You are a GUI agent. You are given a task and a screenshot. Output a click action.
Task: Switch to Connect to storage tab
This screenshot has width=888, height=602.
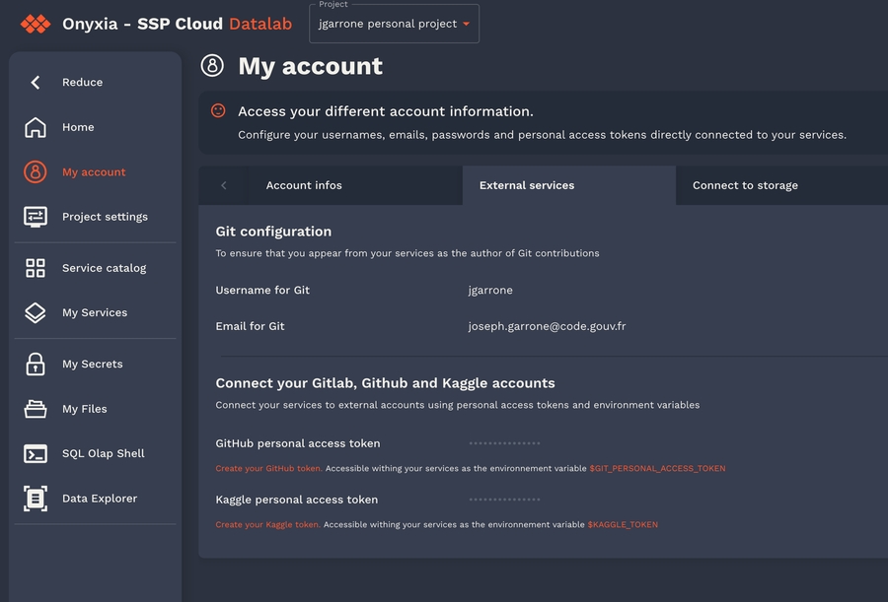point(745,185)
